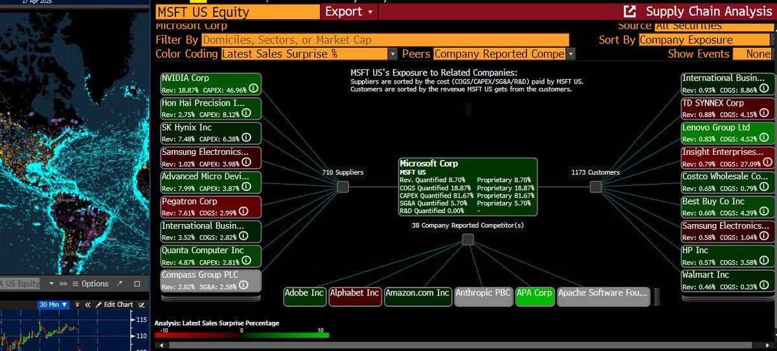Click the chain link icon in map panel toolbar
The width and height of the screenshot is (777, 351).
click(x=63, y=284)
